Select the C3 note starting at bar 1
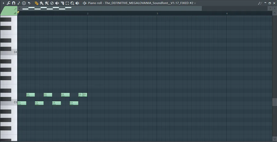Image resolution: width=277 pixels, height=142 pixels. coord(22,103)
